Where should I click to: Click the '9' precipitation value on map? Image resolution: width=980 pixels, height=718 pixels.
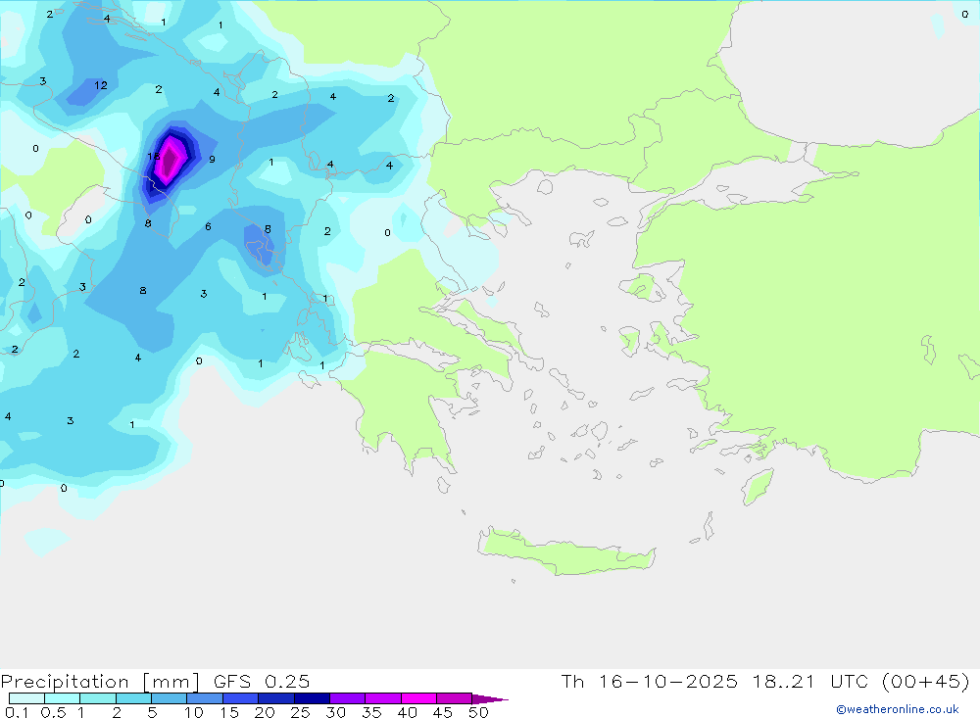(212, 160)
